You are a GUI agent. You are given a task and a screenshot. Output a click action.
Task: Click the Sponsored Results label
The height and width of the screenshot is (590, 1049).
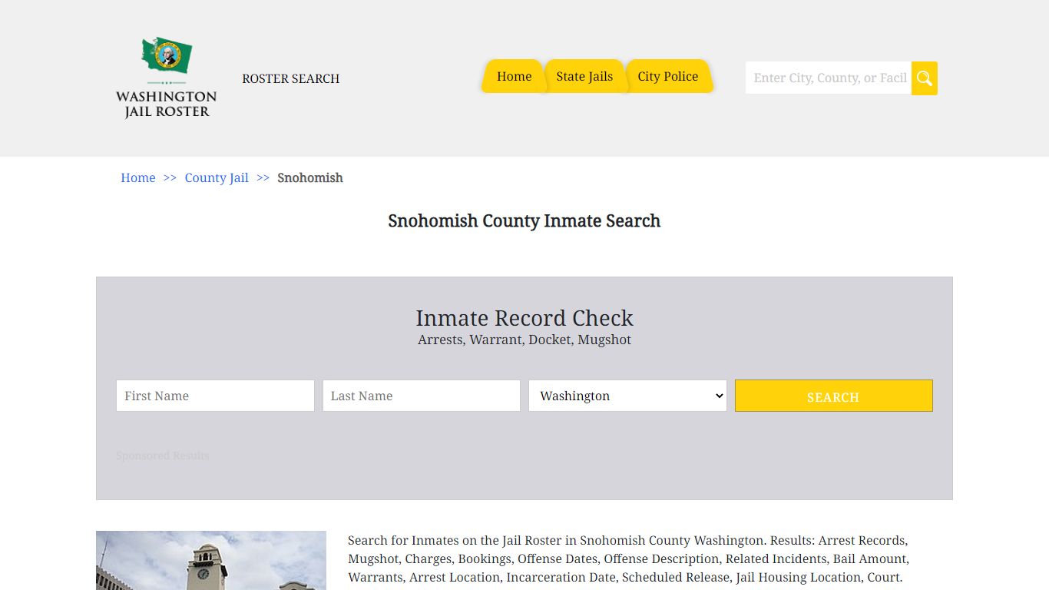point(163,456)
